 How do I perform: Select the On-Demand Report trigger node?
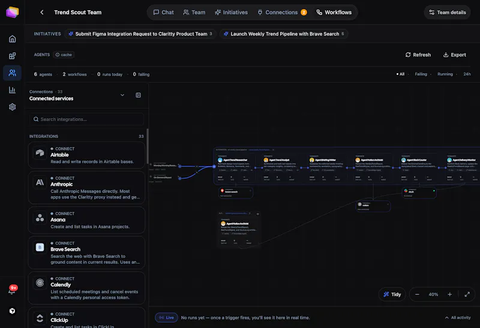pyautogui.click(x=164, y=177)
